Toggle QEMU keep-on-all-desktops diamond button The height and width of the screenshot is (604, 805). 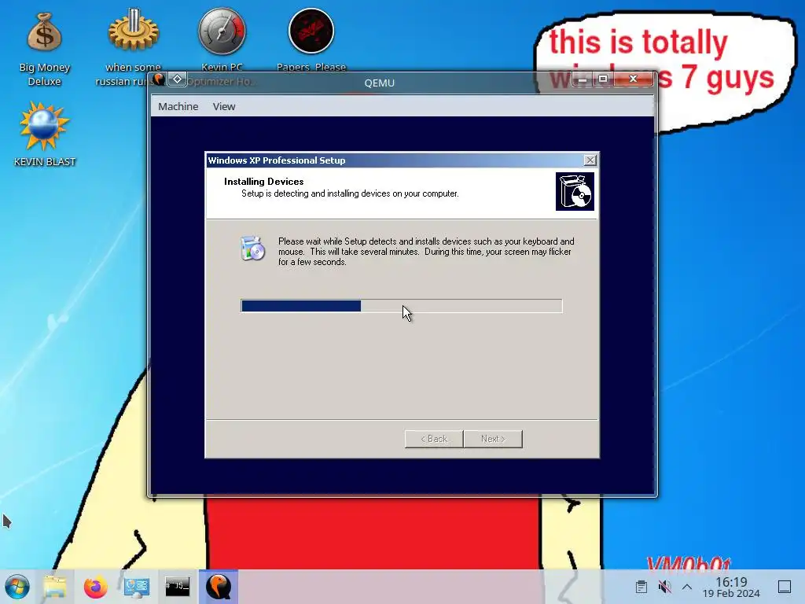point(177,79)
